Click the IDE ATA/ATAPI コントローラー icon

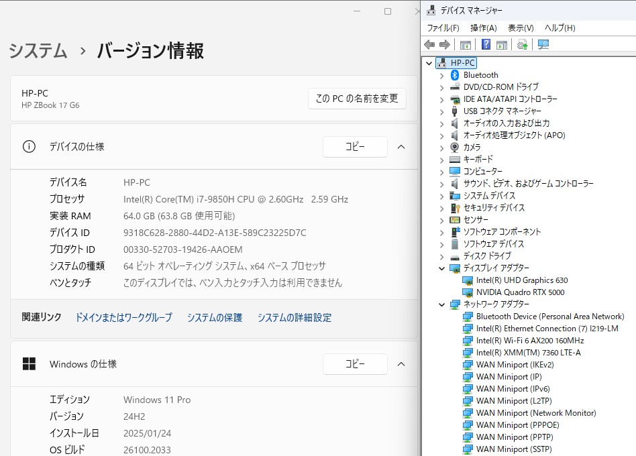pos(455,99)
